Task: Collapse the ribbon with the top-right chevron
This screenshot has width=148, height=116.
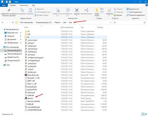Action: click(x=144, y=5)
